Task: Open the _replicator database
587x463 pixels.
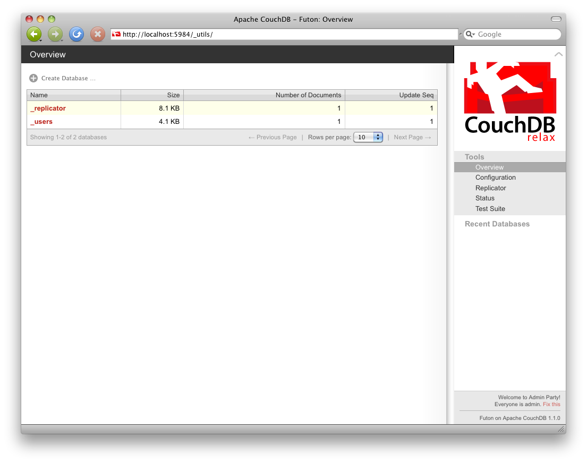Action: click(48, 108)
